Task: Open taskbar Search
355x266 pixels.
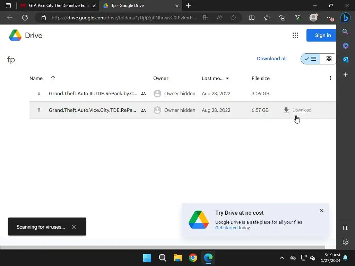Action: tap(162, 258)
